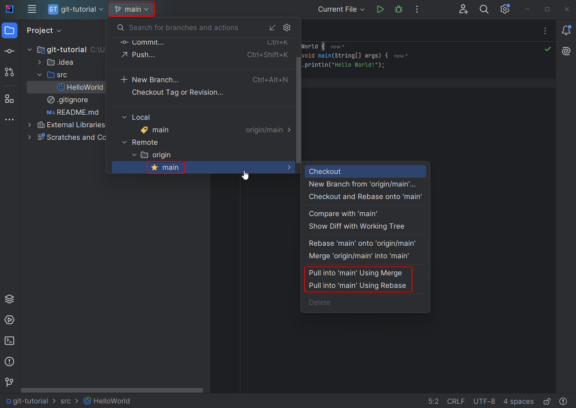Screen dimensions: 576x408
Task: Open the Pull Requests tool window
Action: pyautogui.click(x=9, y=72)
